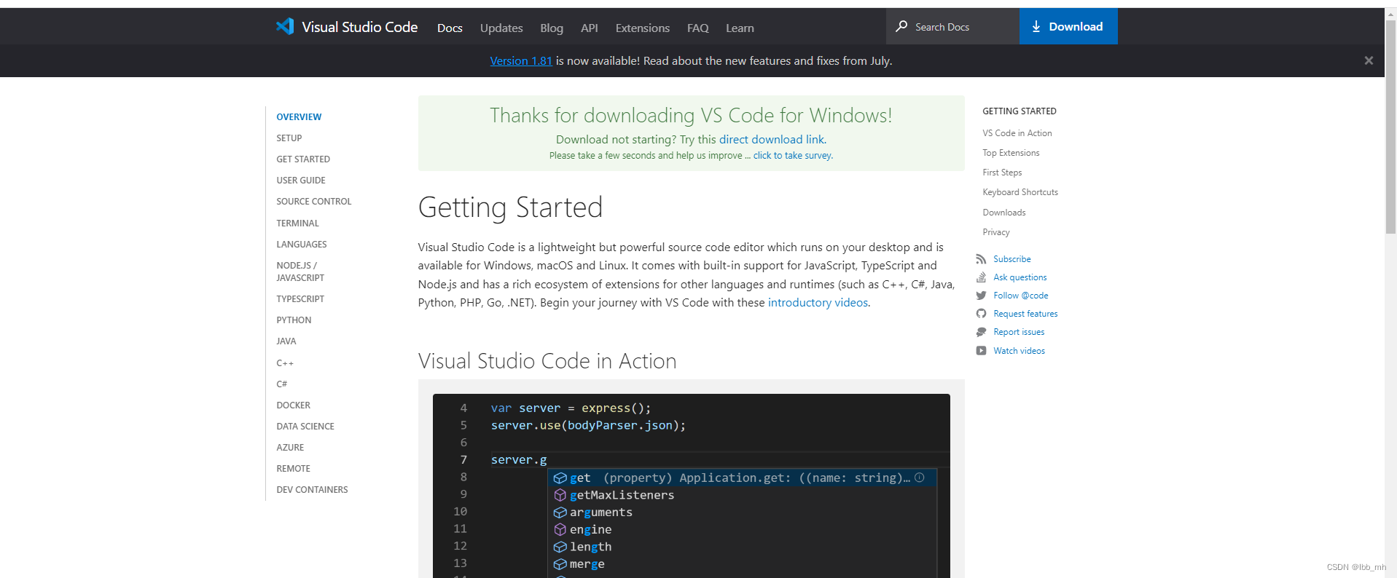
Task: Select GET STARTED in left sidebar
Action: click(303, 159)
